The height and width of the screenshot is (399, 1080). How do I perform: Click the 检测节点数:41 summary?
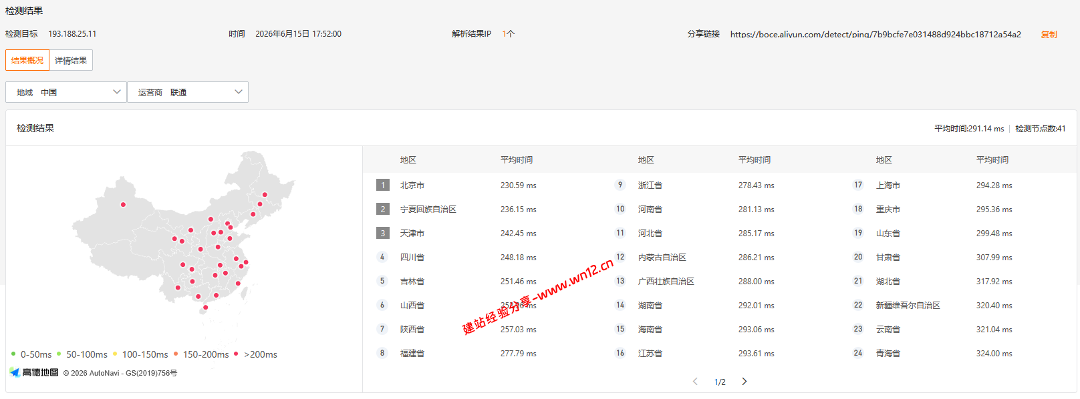pyautogui.click(x=1041, y=128)
